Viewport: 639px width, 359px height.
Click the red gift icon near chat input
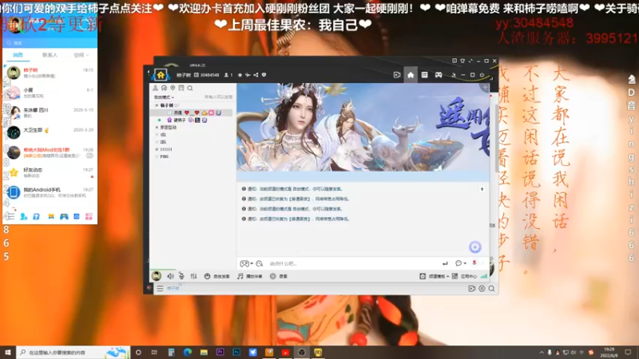point(474,263)
